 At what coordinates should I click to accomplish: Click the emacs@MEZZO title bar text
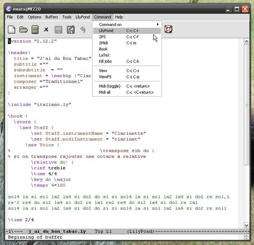tap(27, 9)
